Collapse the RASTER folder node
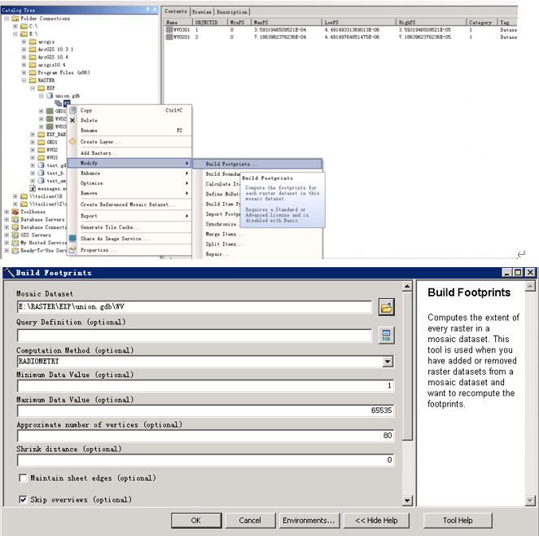This screenshot has height=536, width=539. coord(24,80)
